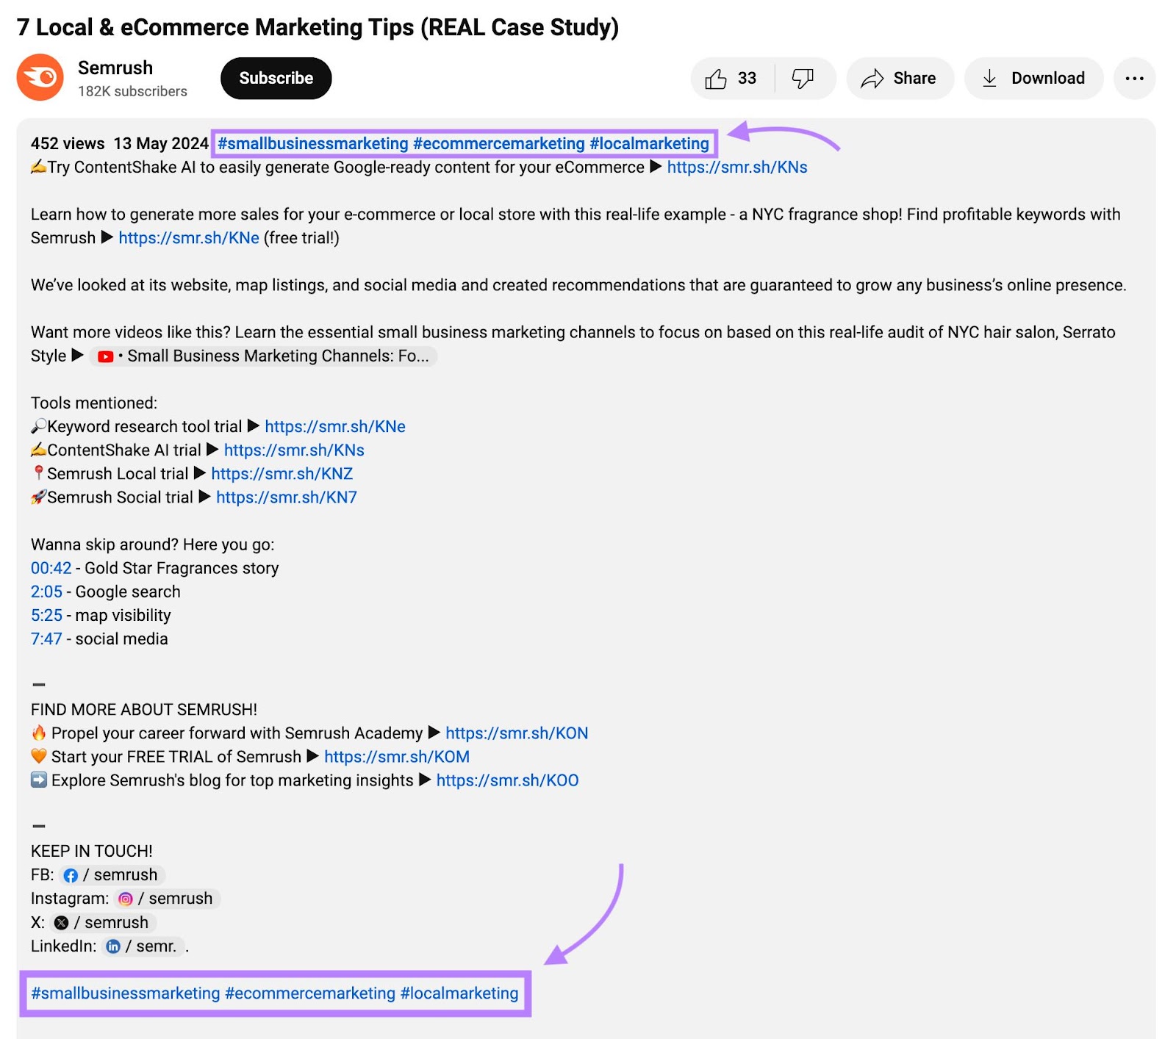
Task: Click the Subscribe button
Action: 275,78
